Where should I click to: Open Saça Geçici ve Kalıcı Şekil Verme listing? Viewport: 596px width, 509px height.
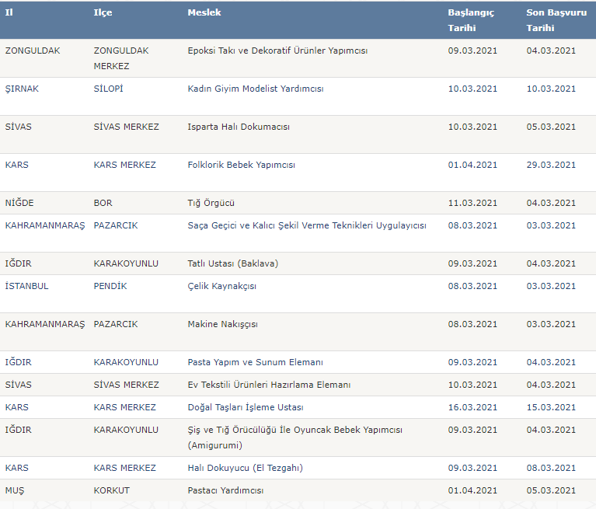click(x=307, y=225)
